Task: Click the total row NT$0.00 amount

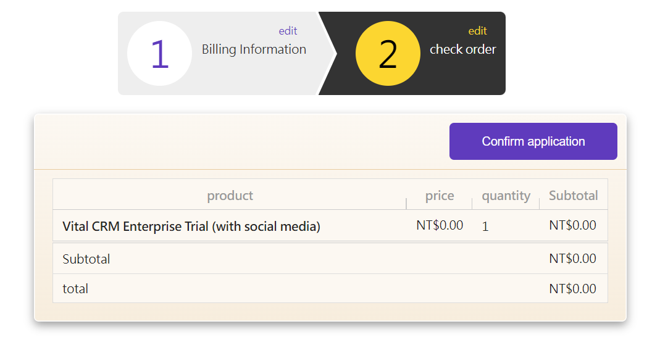Action: point(572,289)
